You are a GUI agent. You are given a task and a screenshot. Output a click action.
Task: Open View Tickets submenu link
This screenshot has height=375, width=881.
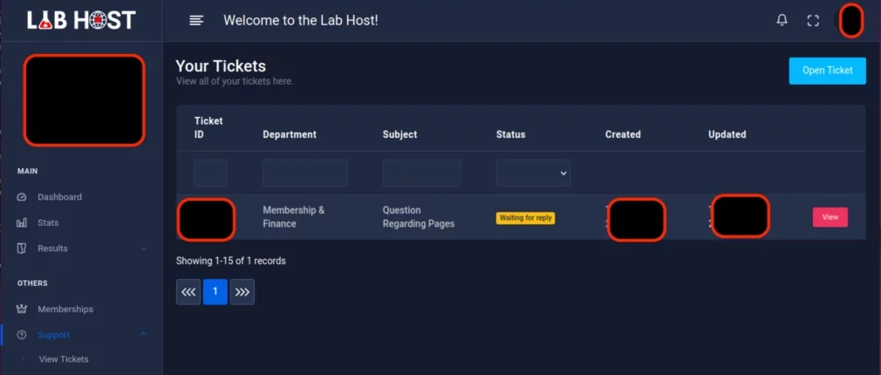64,358
